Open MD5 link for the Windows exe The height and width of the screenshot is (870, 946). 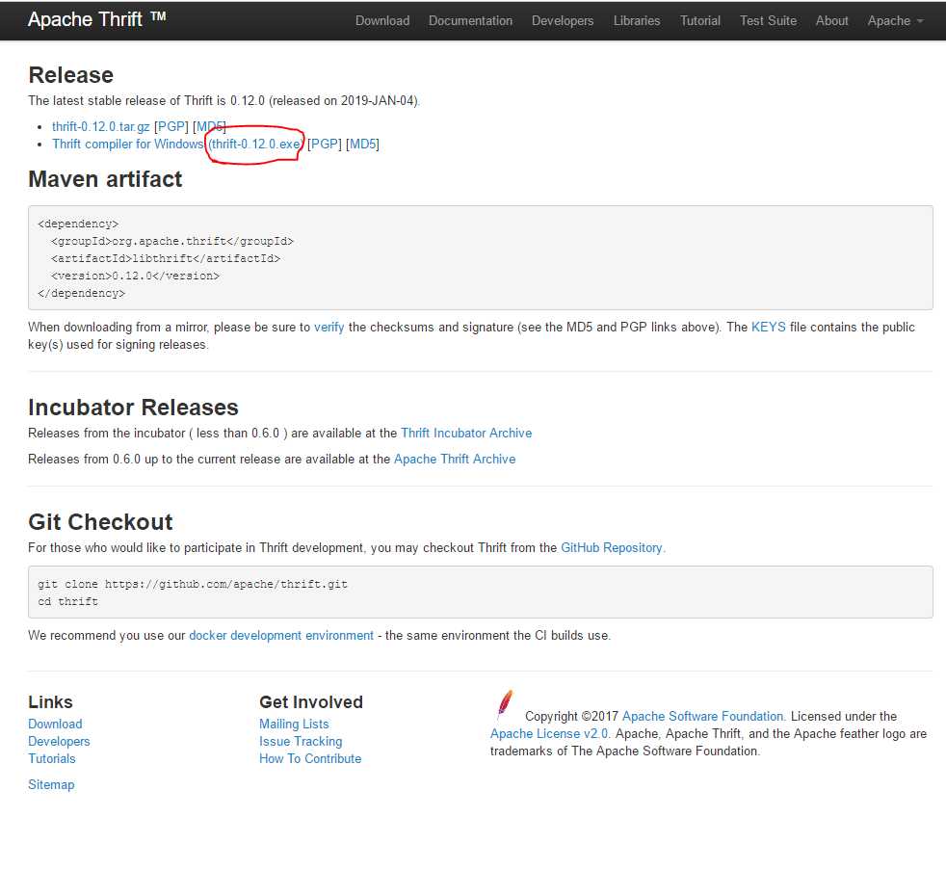pyautogui.click(x=362, y=145)
